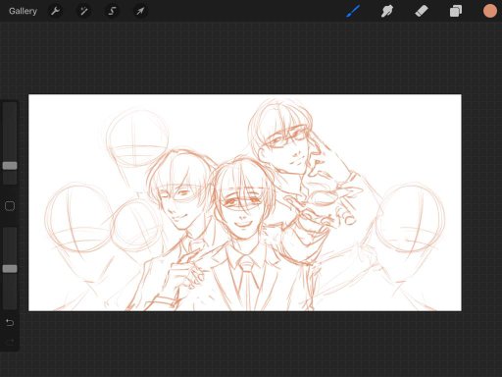Screen dimensions: 502x377
Task: Redo the last undone stroke
Action: tap(10, 342)
